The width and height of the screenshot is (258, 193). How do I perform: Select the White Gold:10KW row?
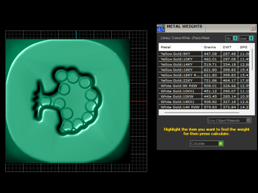tap(204, 96)
